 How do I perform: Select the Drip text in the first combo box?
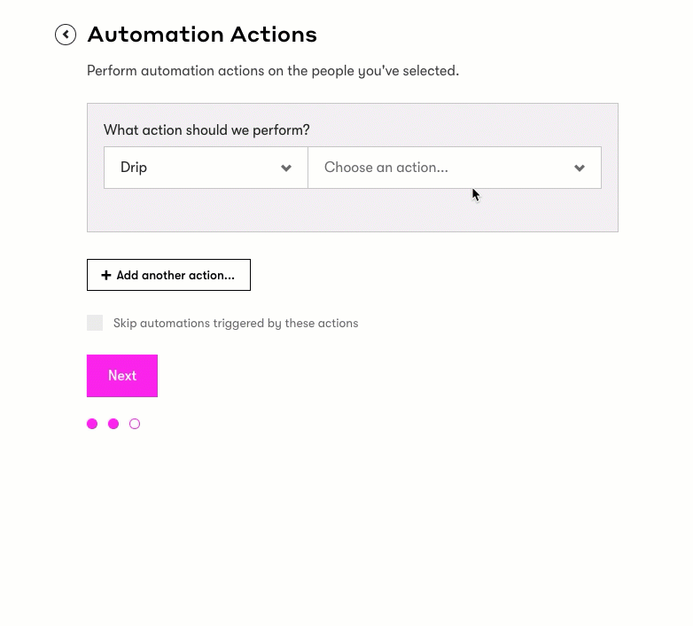(134, 168)
